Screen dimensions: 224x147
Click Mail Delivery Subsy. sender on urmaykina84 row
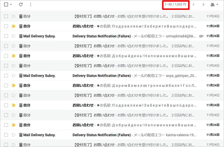(x=39, y=36)
